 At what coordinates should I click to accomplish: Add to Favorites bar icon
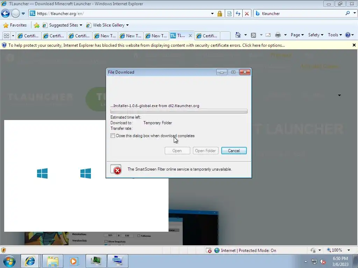[x=36, y=25]
